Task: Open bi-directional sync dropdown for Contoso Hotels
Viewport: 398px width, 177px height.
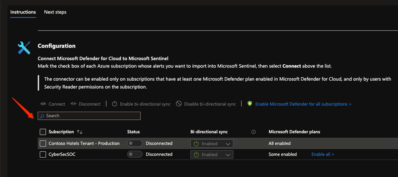Action: (x=212, y=144)
